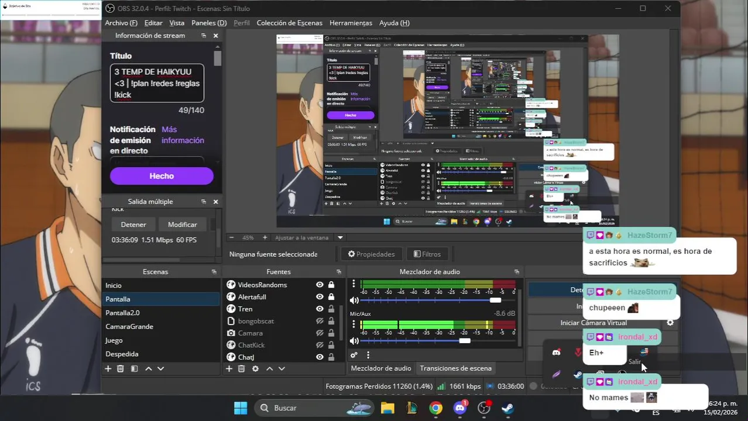Image resolution: width=748 pixels, height=421 pixels.
Task: Move selected scene down with arrow icon
Action: click(x=161, y=369)
